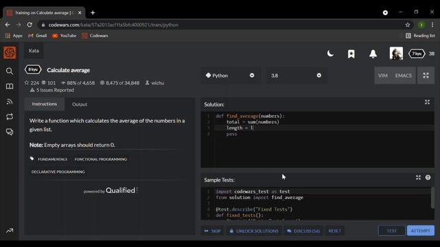The height and width of the screenshot is (247, 440).
Task: Enable EMACS editor mode
Action: [404, 75]
